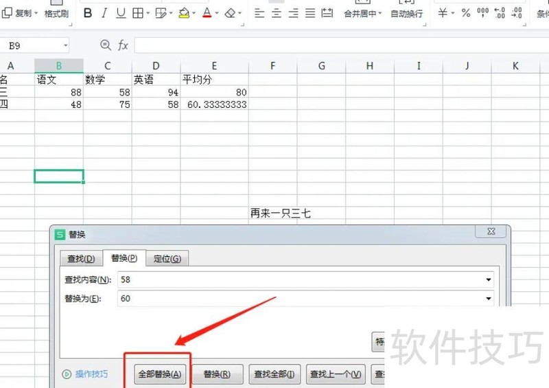Apply cell borders icon

point(138,13)
